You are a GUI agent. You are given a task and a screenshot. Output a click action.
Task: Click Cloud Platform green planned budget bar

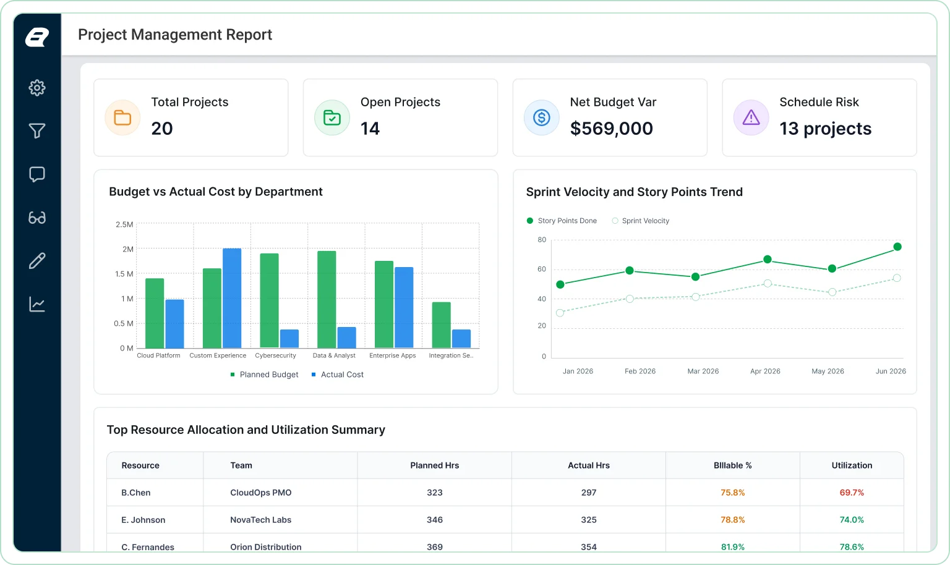pos(155,313)
